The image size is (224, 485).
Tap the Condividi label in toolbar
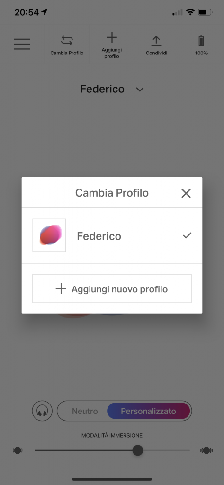tap(157, 53)
